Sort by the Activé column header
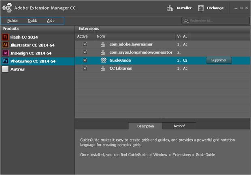 pos(85,37)
